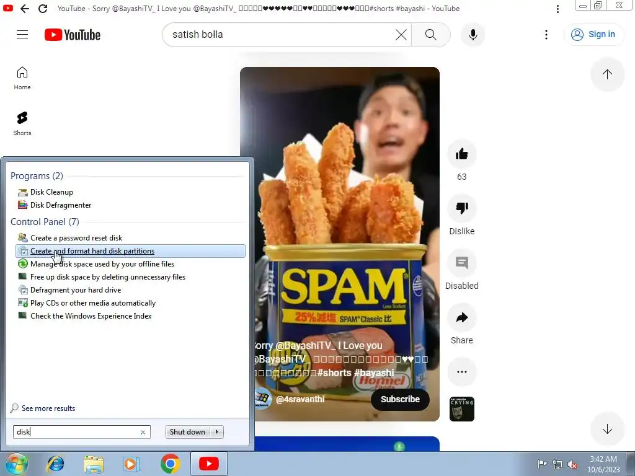The image size is (635, 476).
Task: Go back with the browser back arrow
Action: pyautogui.click(x=25, y=9)
